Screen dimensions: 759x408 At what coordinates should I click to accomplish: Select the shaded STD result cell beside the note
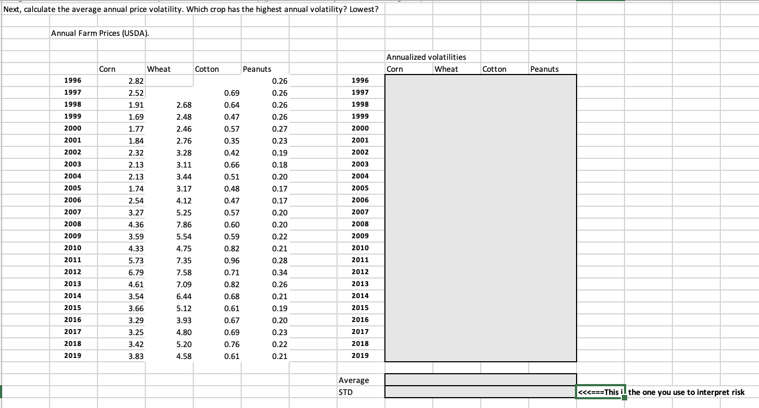480,392
